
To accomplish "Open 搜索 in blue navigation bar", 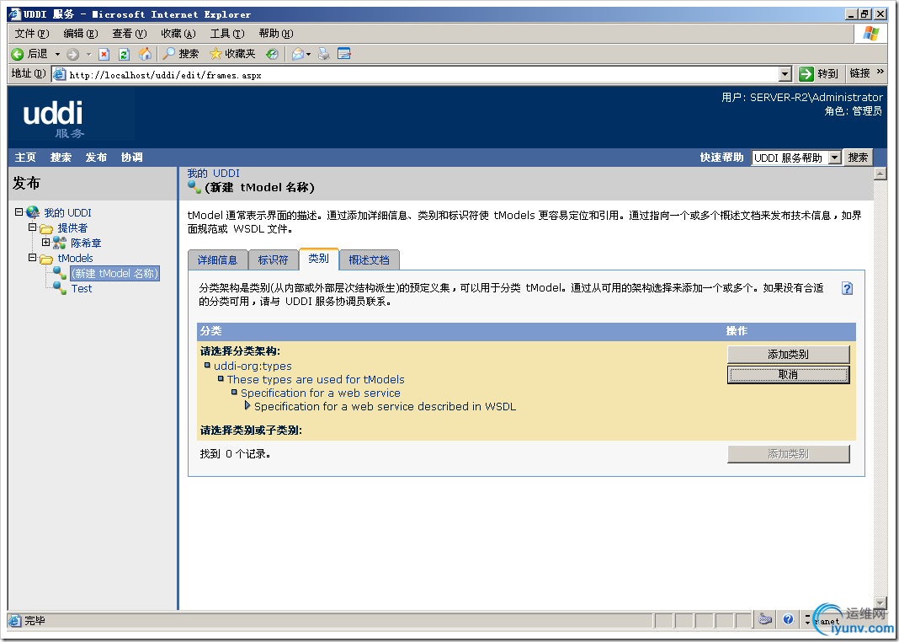I will (x=61, y=158).
